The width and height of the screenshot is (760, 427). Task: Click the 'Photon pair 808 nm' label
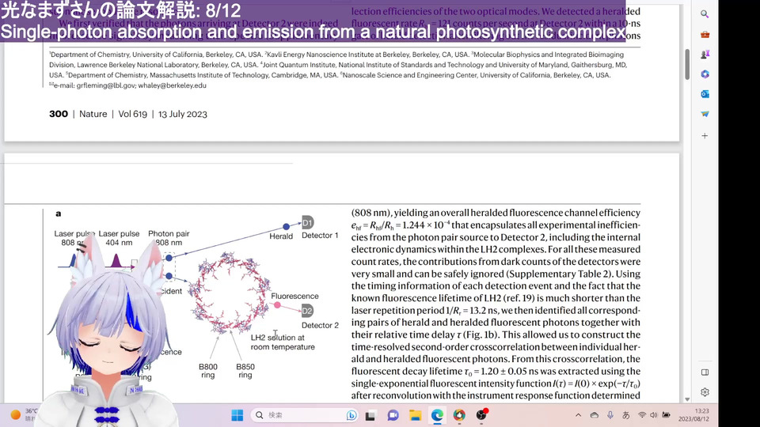(x=169, y=238)
